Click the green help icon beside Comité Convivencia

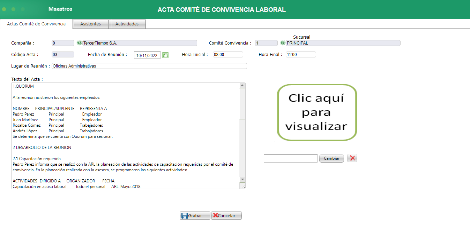pyautogui.click(x=283, y=43)
